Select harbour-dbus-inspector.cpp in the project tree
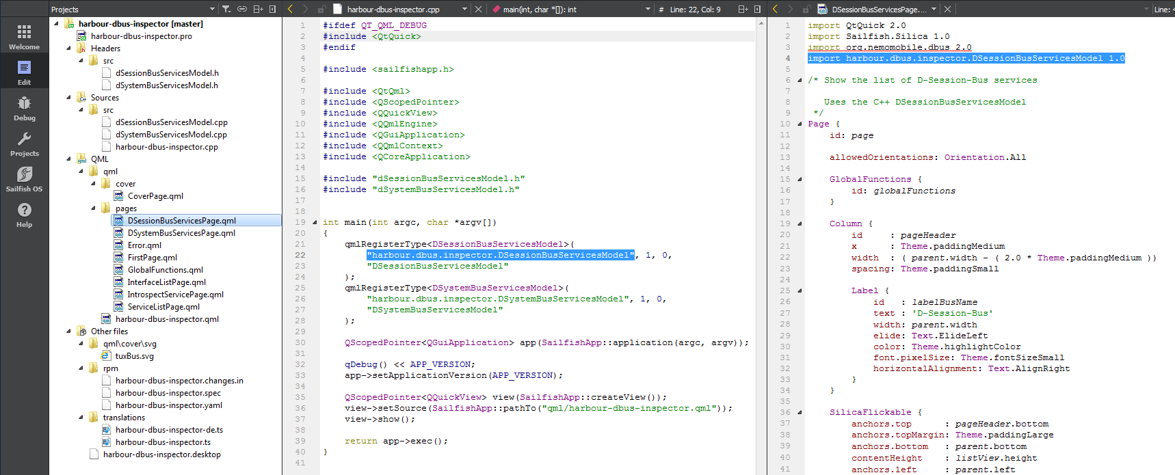This screenshot has width=1175, height=475. tap(166, 146)
